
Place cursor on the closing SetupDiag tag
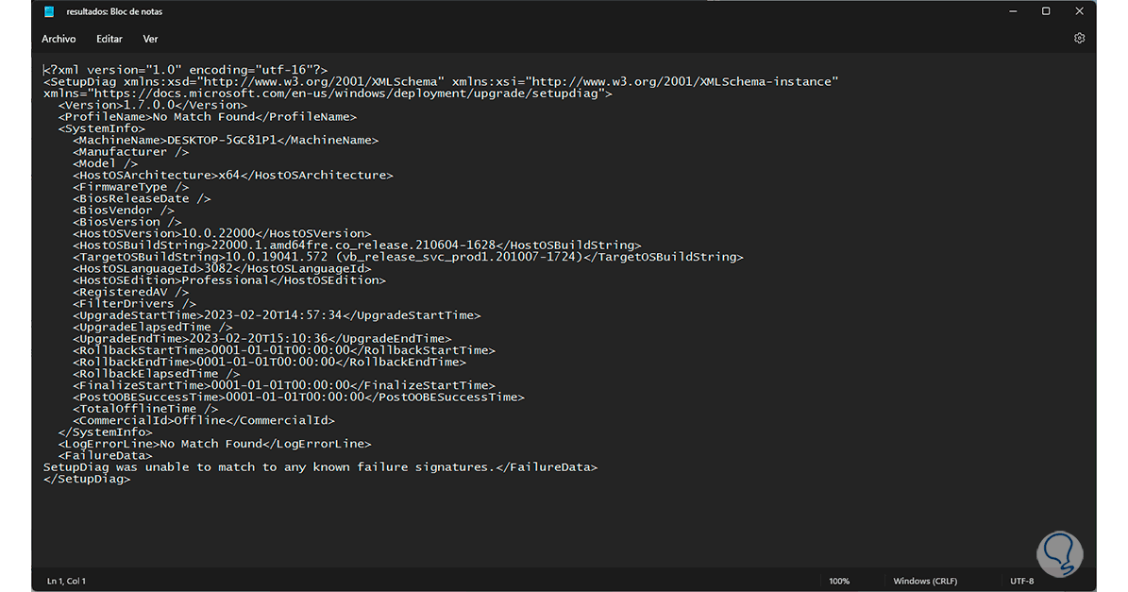[x=87, y=479]
